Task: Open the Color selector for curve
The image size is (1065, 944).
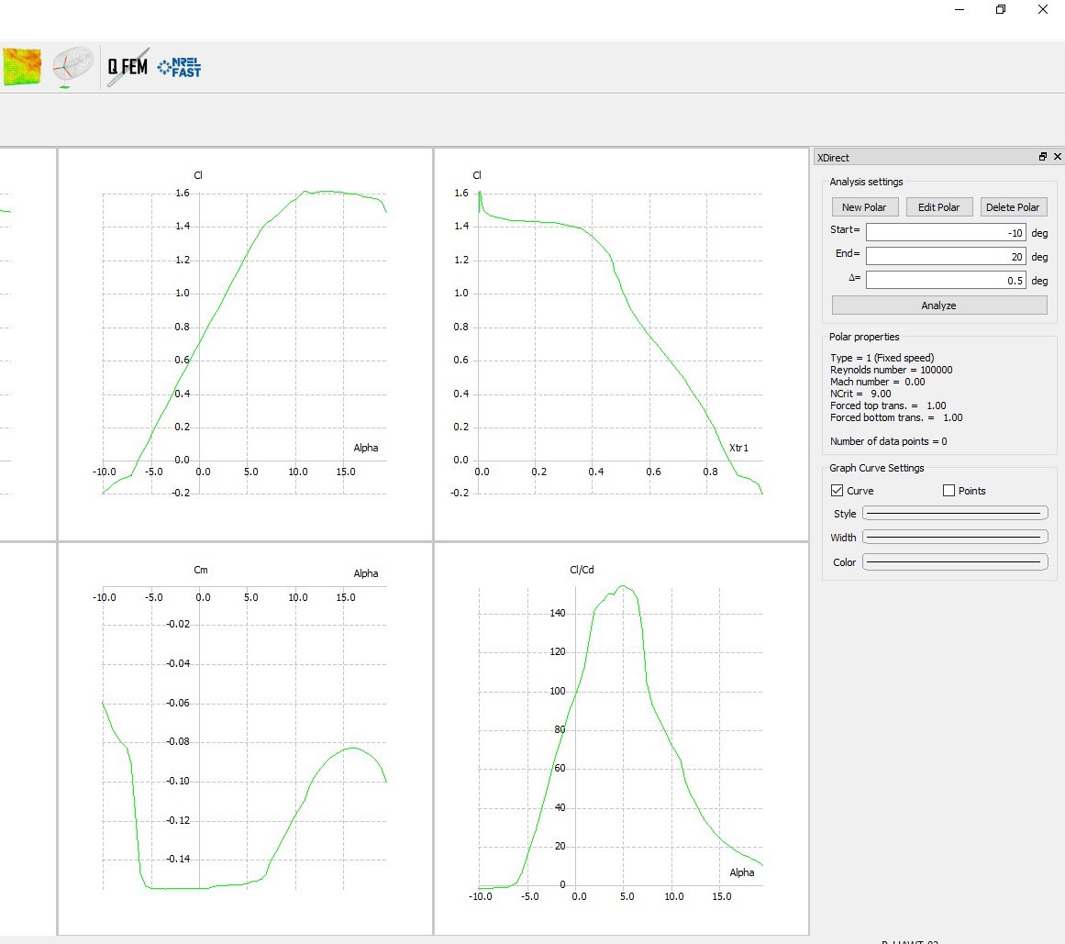Action: (x=955, y=562)
